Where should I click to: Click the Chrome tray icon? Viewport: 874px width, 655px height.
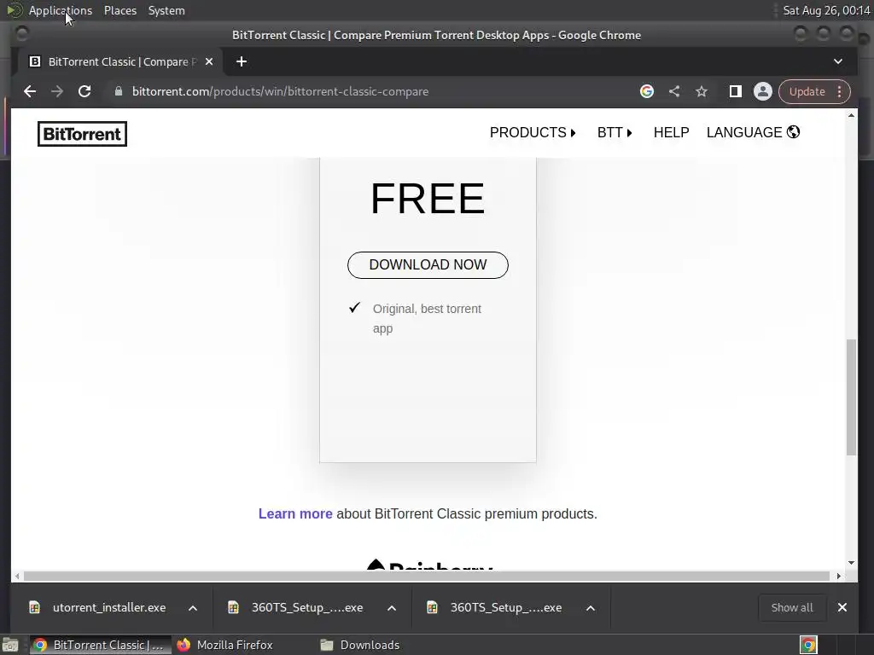808,645
